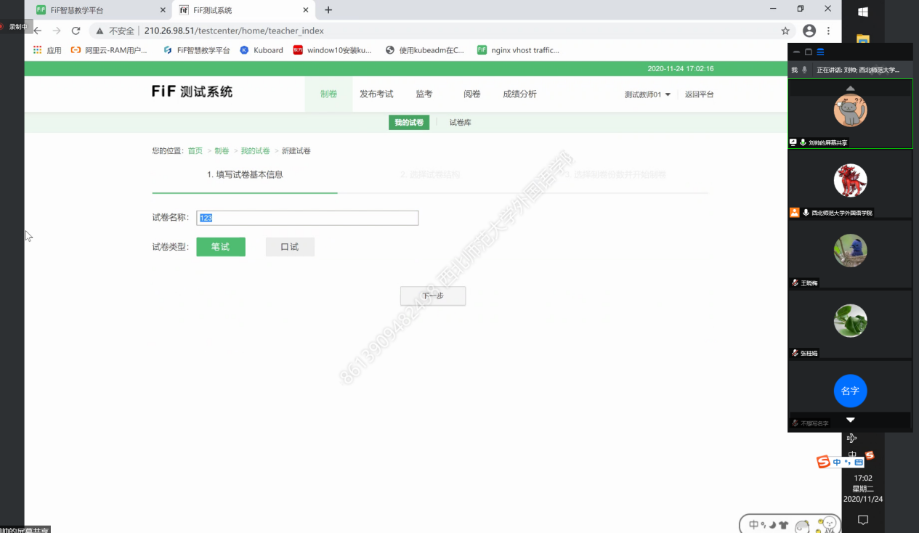Open the Apps grid in bookmarks bar
Viewport: 919px width, 533px height.
pyautogui.click(x=38, y=50)
